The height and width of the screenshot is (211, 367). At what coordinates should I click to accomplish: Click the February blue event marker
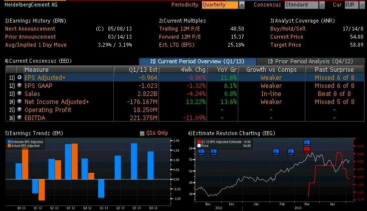pyautogui.click(x=291, y=152)
